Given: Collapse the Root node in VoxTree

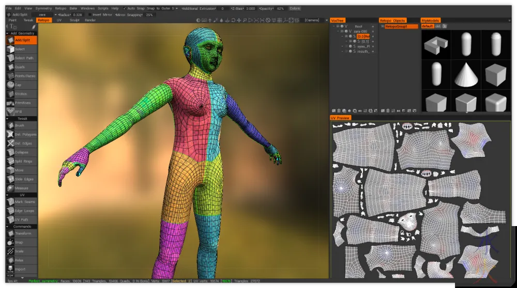Looking at the screenshot, I should (333, 26).
